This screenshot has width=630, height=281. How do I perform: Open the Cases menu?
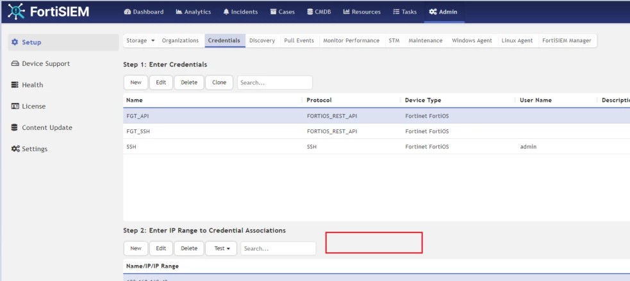(283, 12)
